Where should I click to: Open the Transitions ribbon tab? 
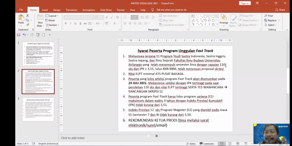click(x=71, y=10)
